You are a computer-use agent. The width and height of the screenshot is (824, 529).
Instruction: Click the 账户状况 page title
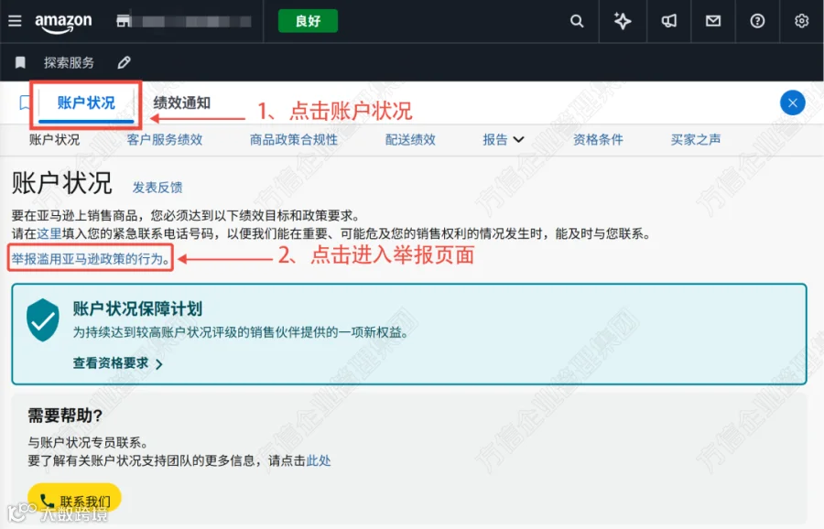(x=62, y=183)
